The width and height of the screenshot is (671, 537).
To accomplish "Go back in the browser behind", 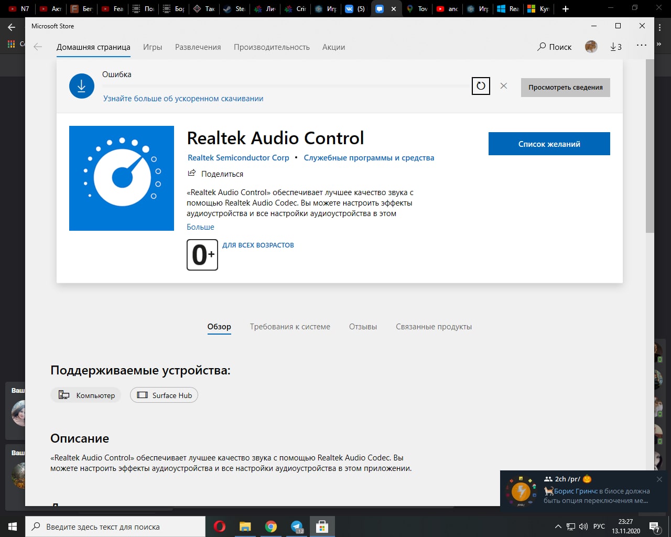I will pos(12,27).
